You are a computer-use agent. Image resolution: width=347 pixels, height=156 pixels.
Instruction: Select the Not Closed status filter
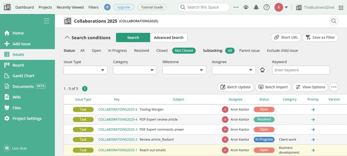click(184, 51)
